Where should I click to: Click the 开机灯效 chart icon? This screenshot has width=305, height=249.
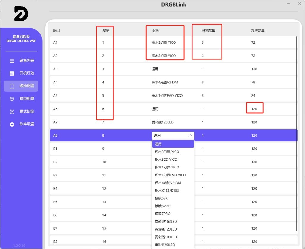click(12, 73)
